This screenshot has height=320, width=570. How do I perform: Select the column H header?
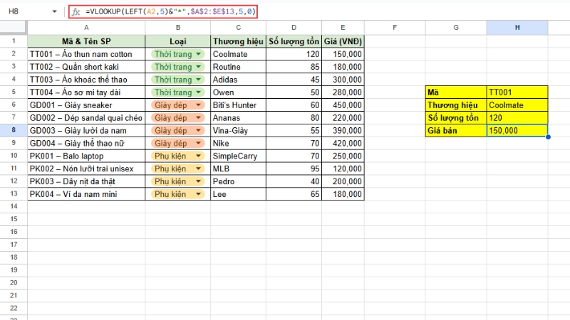[517, 27]
